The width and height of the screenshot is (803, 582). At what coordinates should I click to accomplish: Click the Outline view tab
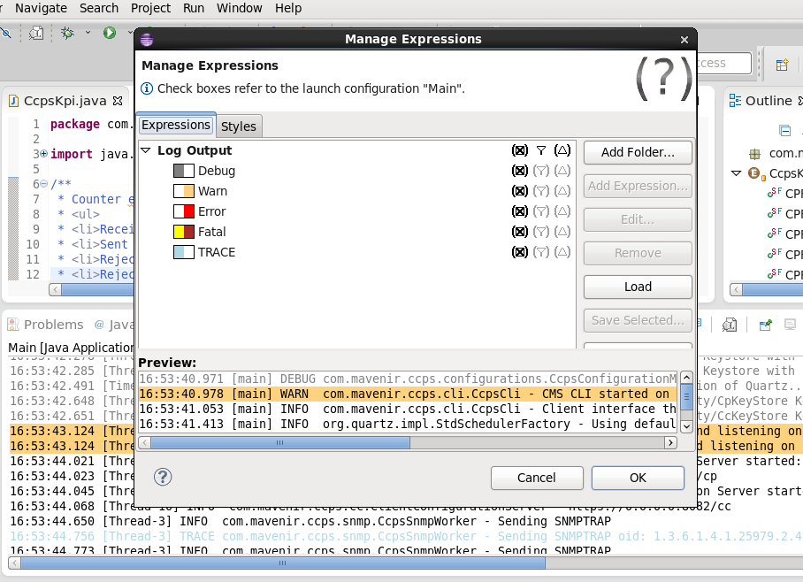(x=769, y=101)
